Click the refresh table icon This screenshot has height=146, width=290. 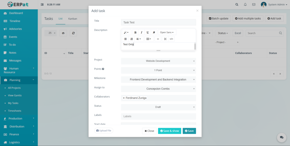[x=73, y=33]
